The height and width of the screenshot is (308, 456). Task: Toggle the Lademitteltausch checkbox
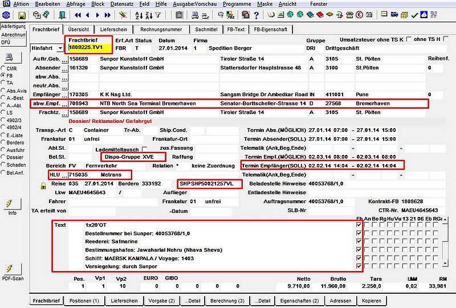(x=144, y=149)
